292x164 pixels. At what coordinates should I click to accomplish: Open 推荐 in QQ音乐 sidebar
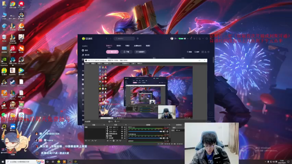(85, 50)
